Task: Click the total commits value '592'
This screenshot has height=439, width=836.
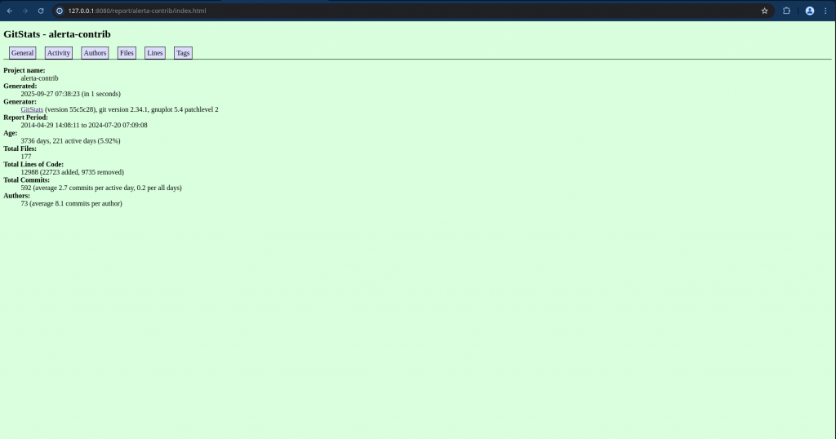Action: pyautogui.click(x=26, y=188)
